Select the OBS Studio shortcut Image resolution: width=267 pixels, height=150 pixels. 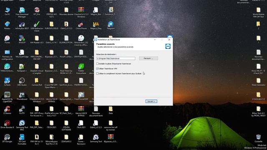point(22,82)
